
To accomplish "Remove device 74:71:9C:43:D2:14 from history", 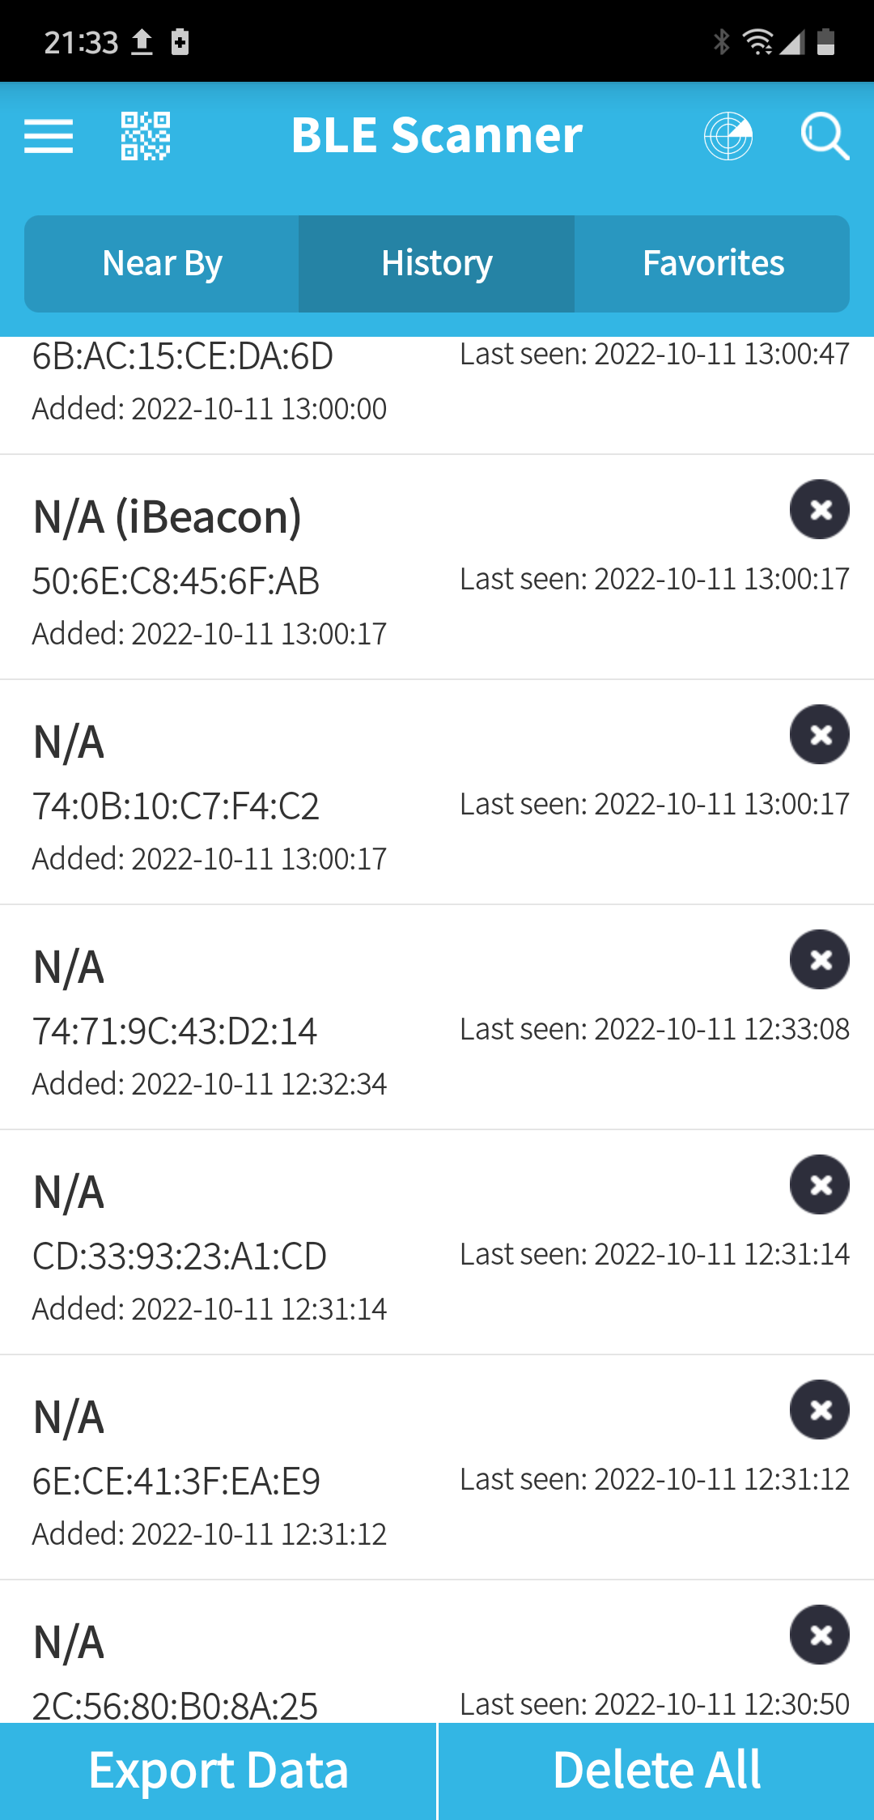I will click(819, 959).
